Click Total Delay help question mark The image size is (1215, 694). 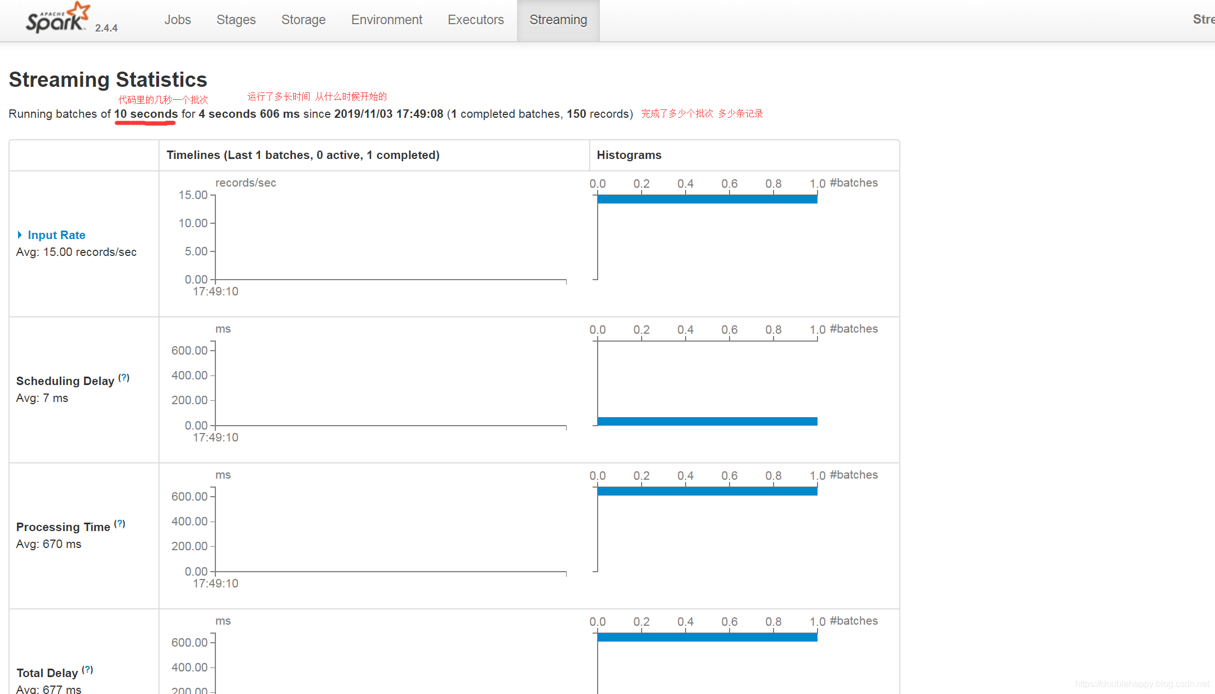(87, 670)
